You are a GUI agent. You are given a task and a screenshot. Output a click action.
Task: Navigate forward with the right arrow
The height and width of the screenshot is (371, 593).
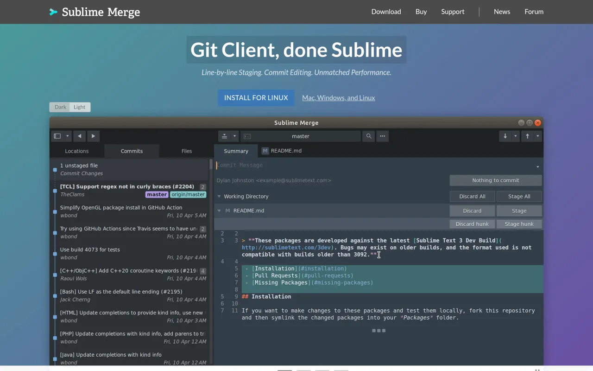(93, 136)
